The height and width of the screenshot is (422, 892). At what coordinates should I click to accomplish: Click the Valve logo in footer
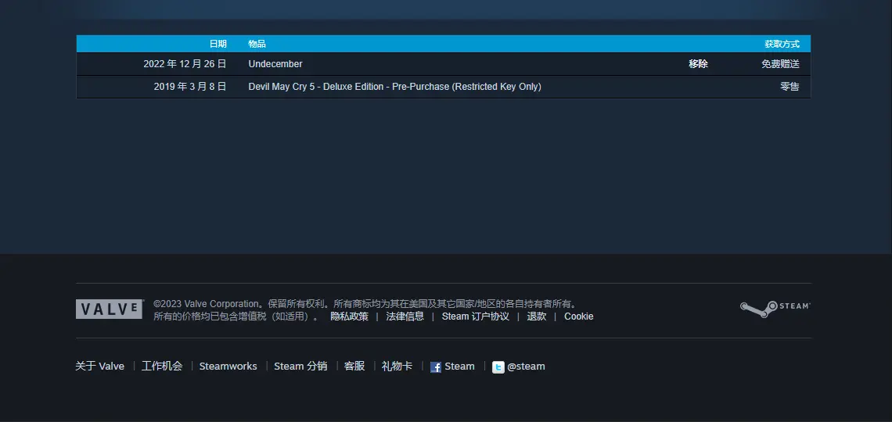coord(110,309)
